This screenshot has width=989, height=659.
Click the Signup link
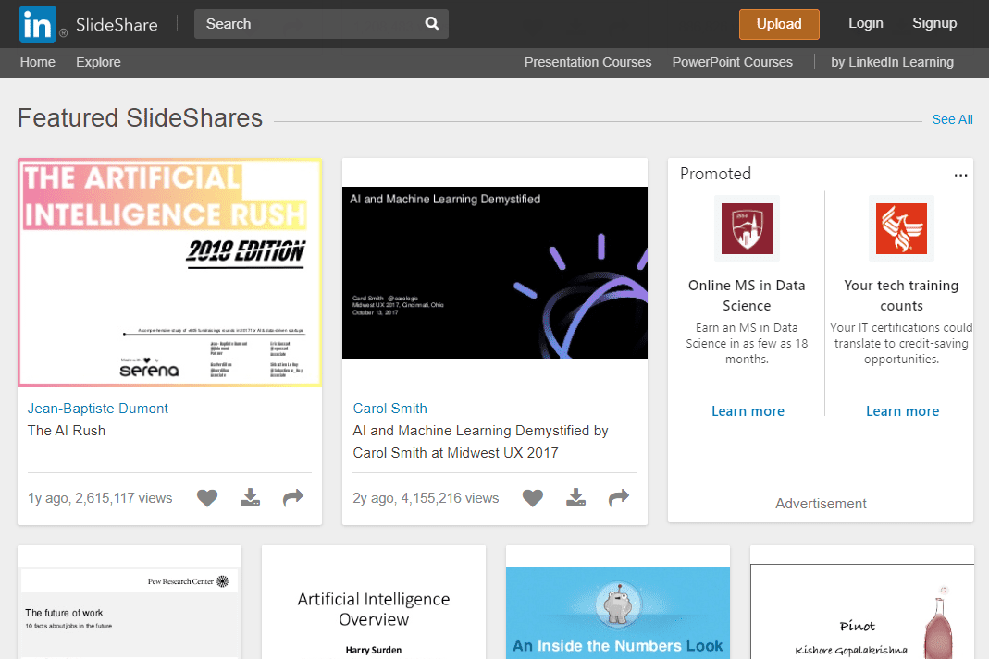click(x=934, y=23)
